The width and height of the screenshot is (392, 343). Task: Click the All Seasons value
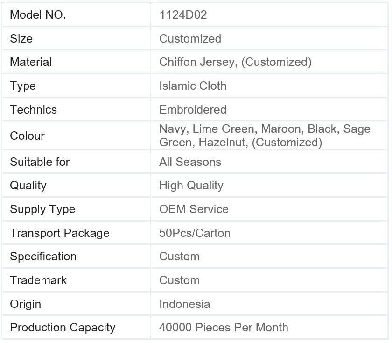point(190,162)
